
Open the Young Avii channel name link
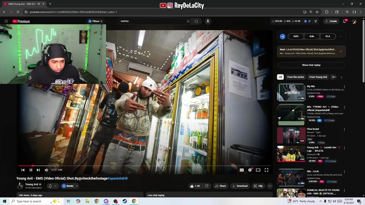32,184
